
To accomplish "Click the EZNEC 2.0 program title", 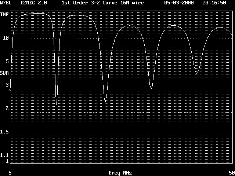I will (33, 3).
